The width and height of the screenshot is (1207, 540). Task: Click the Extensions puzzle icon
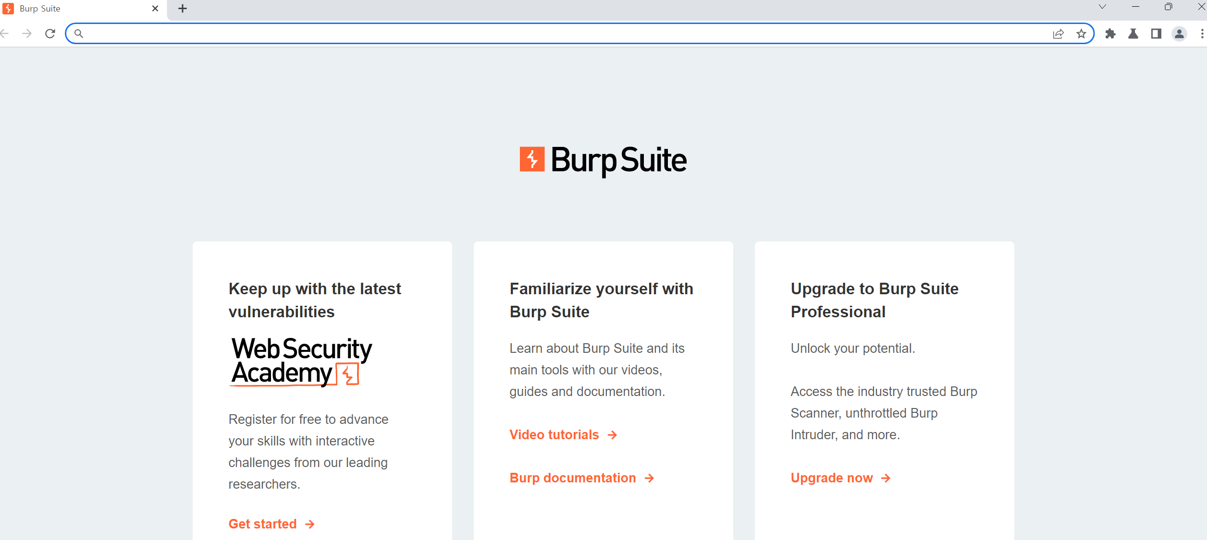coord(1110,34)
